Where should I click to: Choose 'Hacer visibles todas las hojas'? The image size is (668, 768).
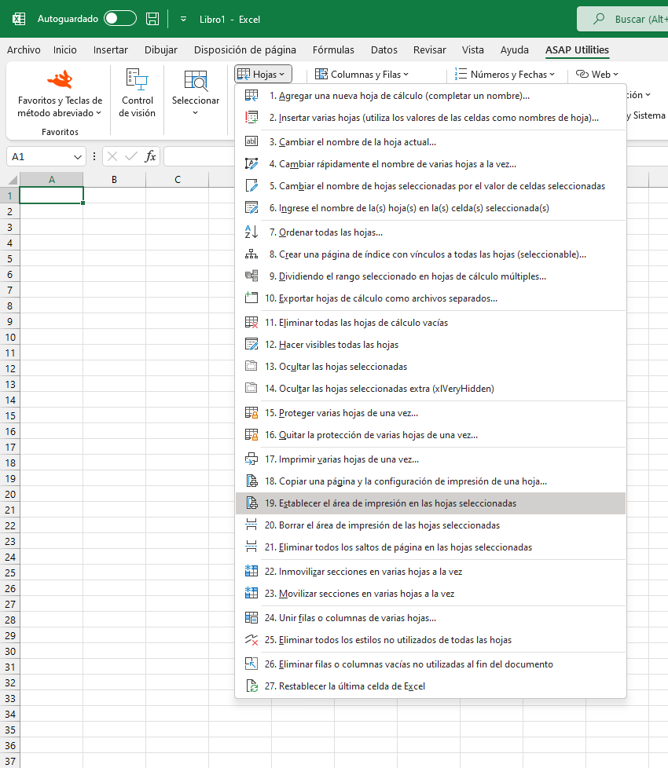point(431,344)
